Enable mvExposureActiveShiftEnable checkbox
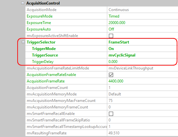Image resolution: width=178 pixels, height=137 pixels. (111, 36)
